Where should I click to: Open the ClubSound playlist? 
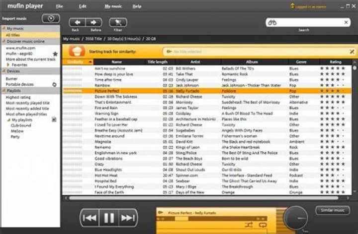[21, 125]
